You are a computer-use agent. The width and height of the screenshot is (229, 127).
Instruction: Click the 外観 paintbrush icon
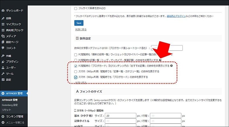(x=3, y=56)
